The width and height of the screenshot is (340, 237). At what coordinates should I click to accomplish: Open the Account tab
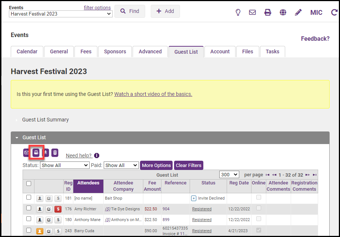coord(220,51)
